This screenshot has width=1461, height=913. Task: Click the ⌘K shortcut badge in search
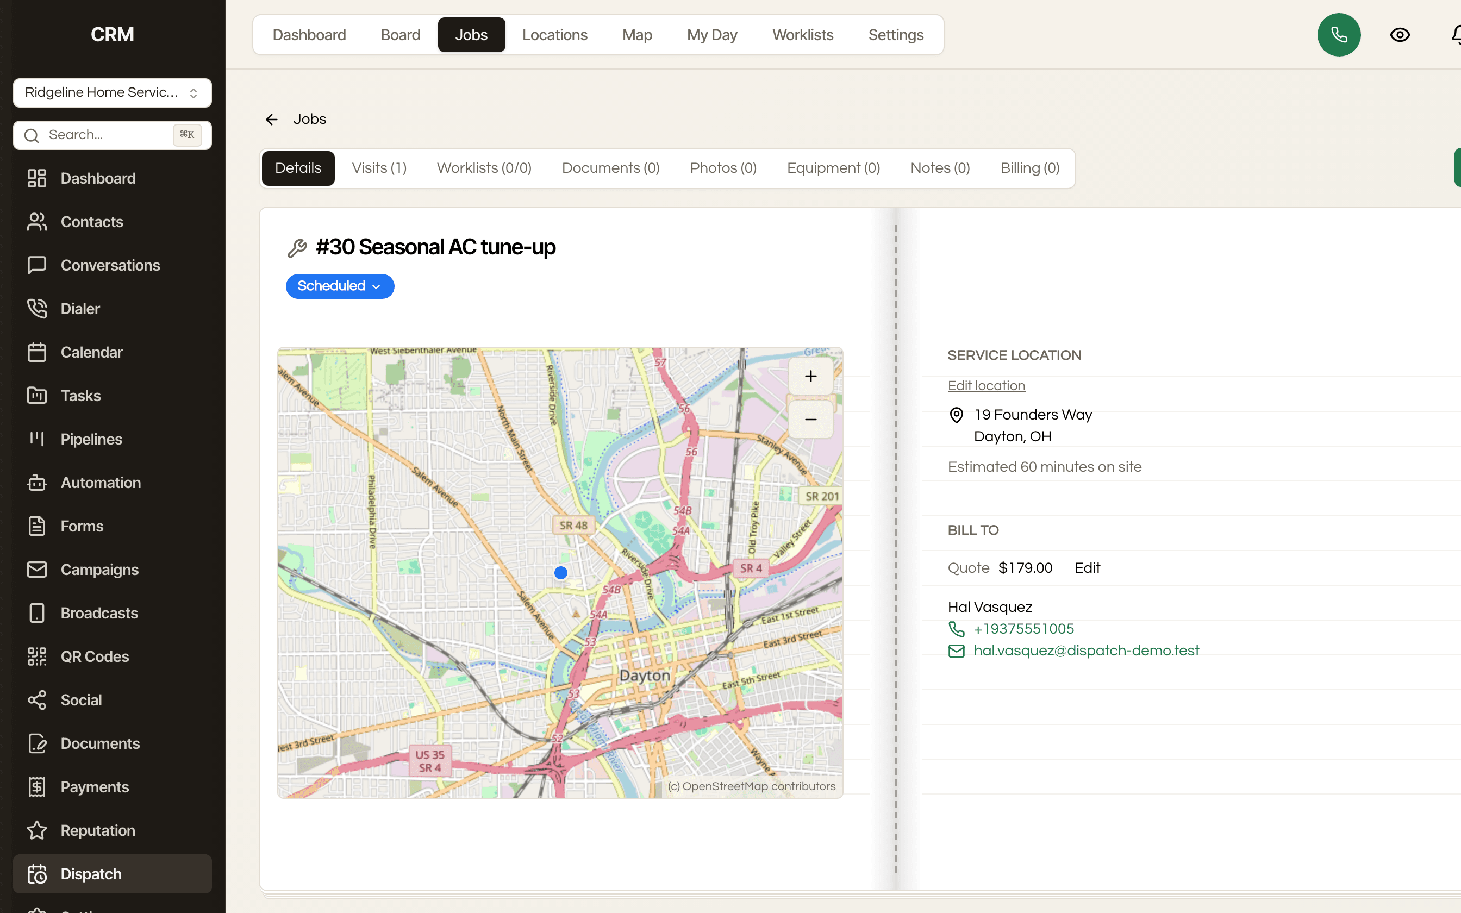point(187,135)
